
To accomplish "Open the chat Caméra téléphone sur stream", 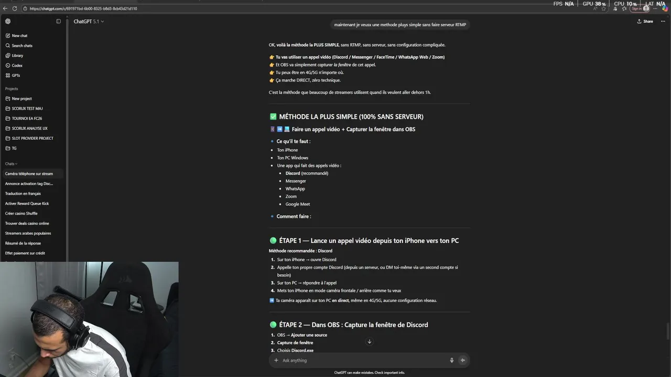I will coord(33,174).
